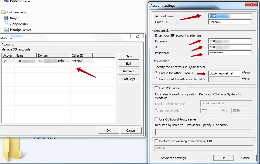Choose I am out of office option
The image size is (260, 164).
click(156, 79)
